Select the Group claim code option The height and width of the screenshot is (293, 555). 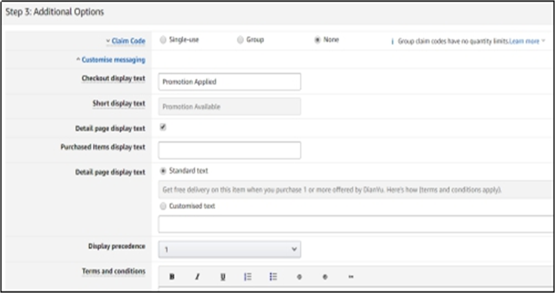[240, 40]
